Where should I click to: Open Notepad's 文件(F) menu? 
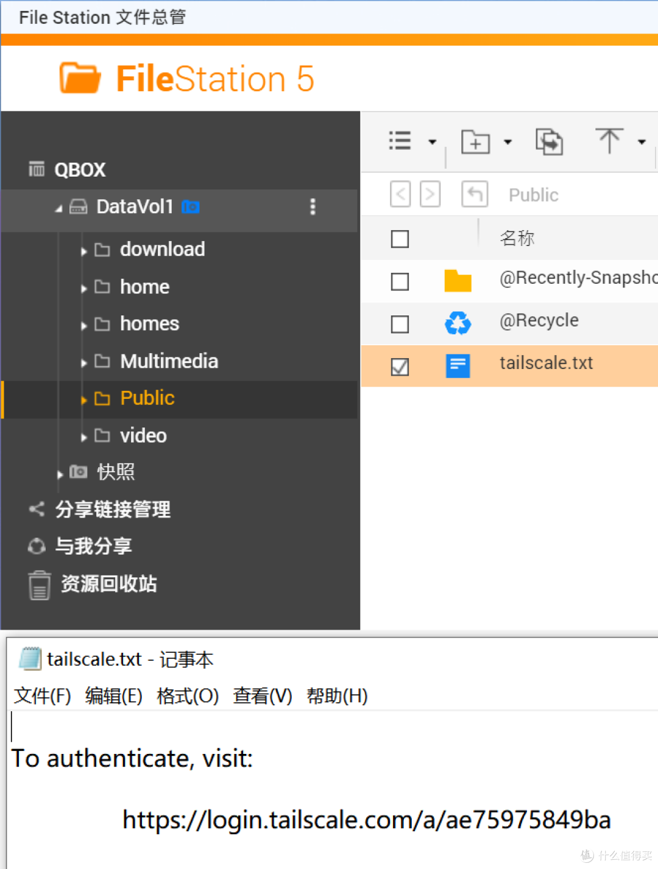[41, 695]
